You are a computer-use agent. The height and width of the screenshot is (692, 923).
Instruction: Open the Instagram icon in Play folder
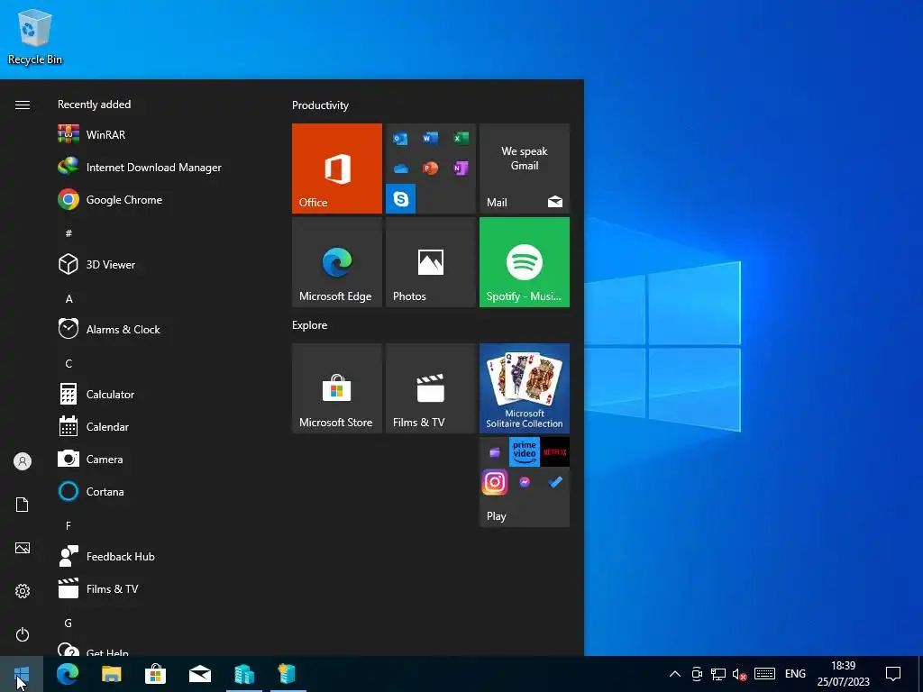495,483
